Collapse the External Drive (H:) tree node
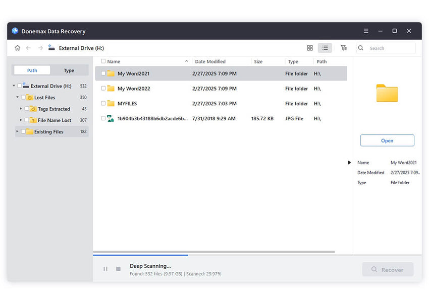This screenshot has width=429, height=304. pyautogui.click(x=14, y=86)
